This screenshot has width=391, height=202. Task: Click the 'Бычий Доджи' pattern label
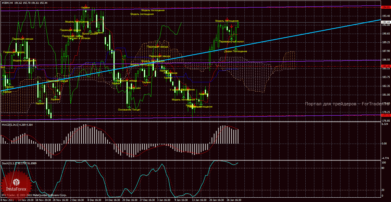click(90, 34)
